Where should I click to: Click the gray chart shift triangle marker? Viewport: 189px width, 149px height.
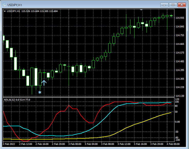pos(141,10)
